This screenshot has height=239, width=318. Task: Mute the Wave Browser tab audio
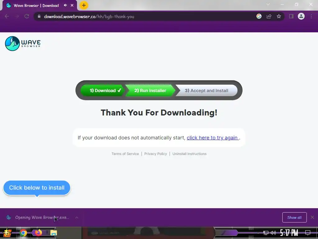[x=65, y=5]
